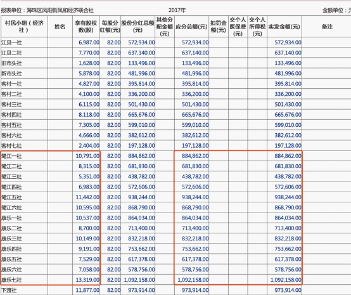Screen dimensions: 351x295
Task: Select the 村民小组(经济社) header cell
Action: 25,27
